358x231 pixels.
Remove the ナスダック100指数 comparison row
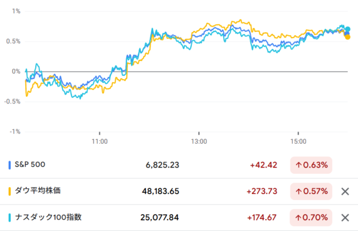[345, 218]
